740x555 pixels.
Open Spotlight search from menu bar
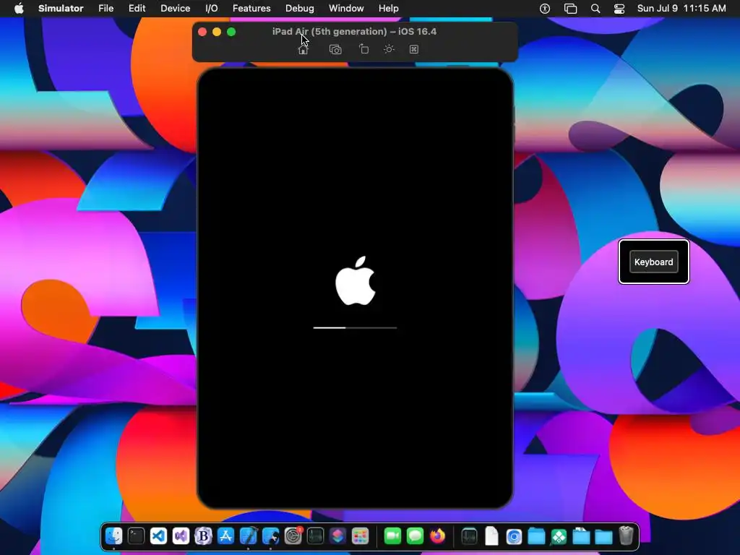pyautogui.click(x=595, y=9)
